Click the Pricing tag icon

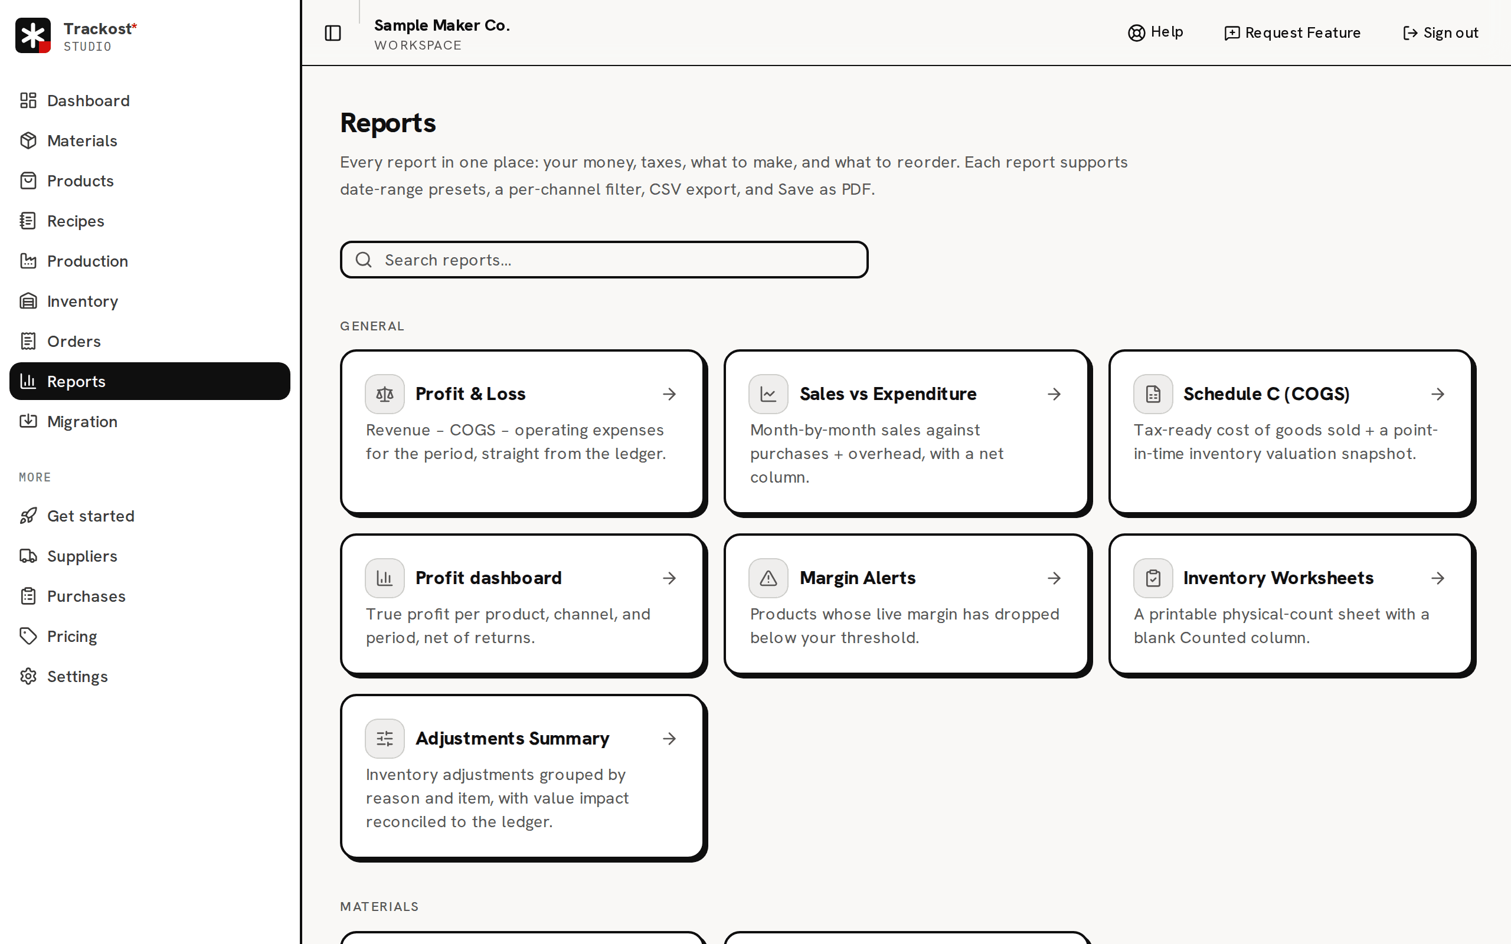[28, 637]
